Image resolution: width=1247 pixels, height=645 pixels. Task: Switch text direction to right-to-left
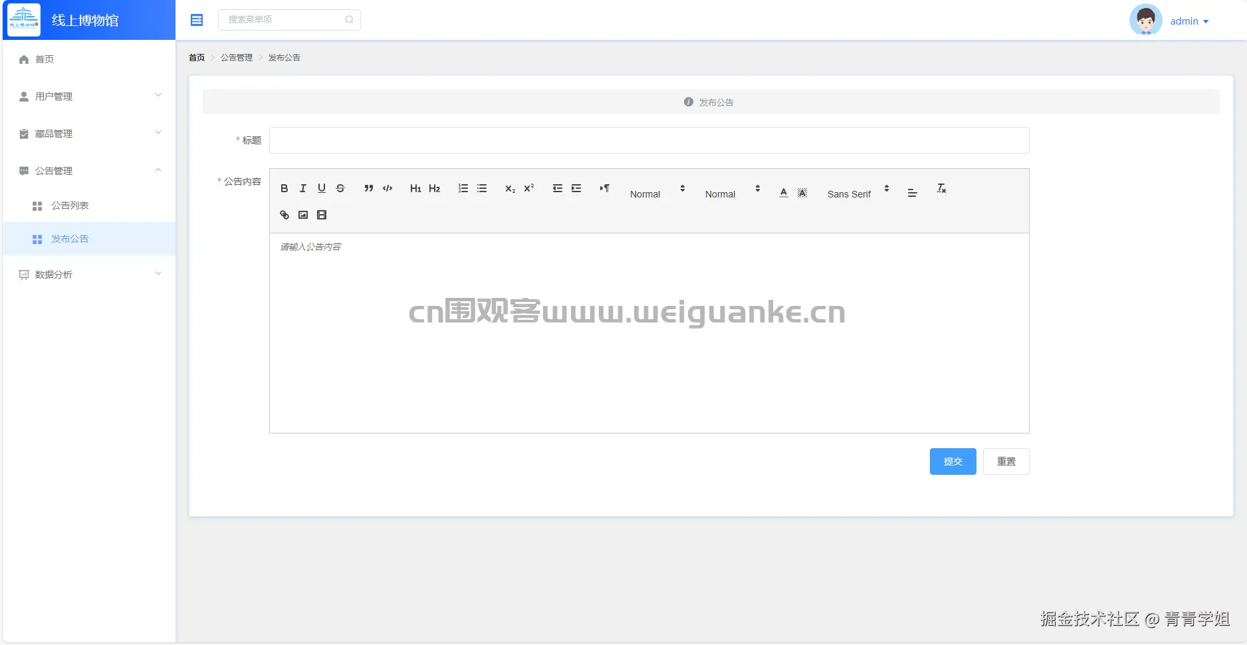[x=604, y=188]
